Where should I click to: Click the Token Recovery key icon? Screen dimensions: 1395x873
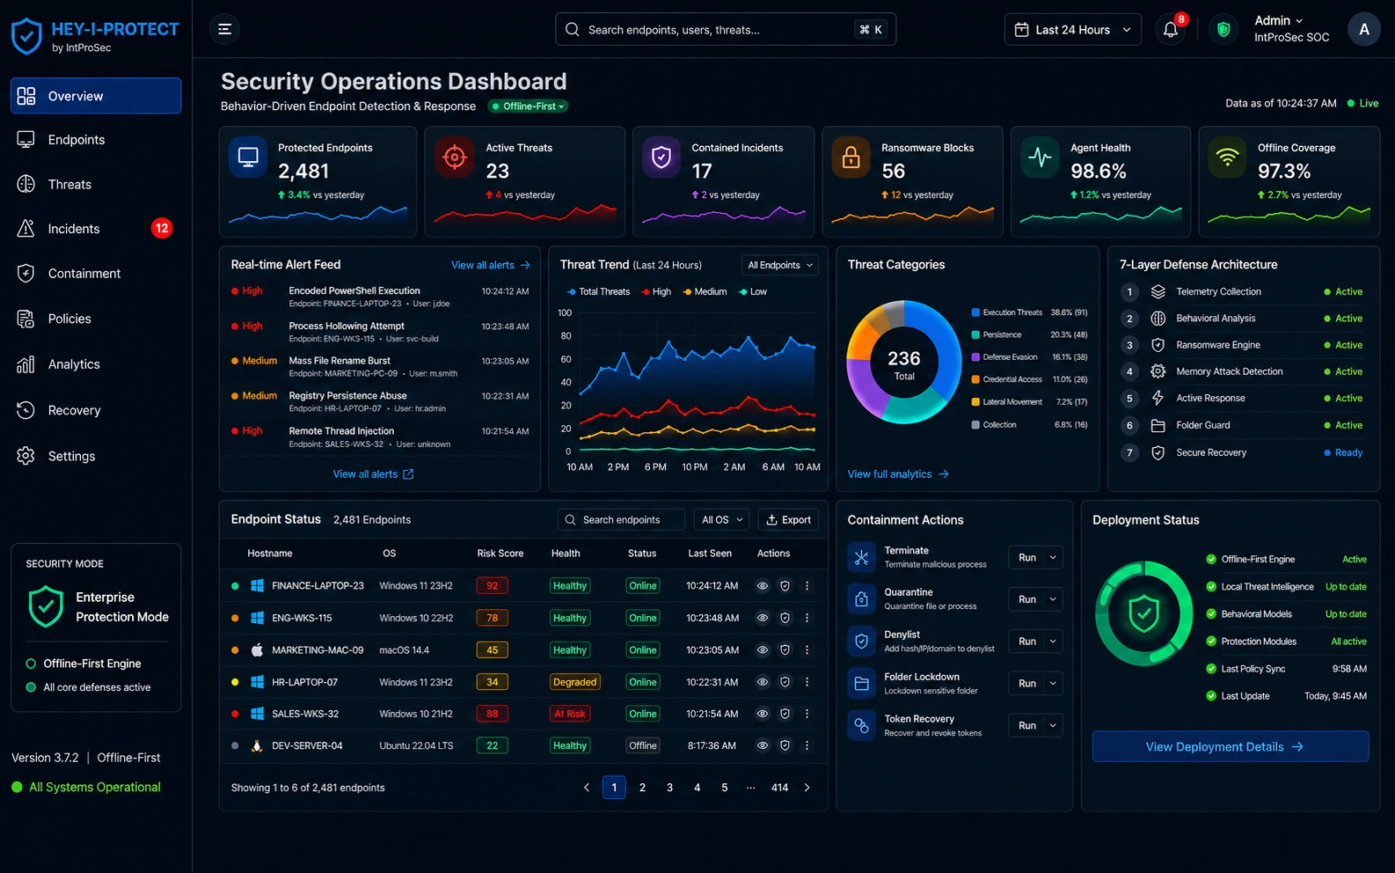pos(861,725)
